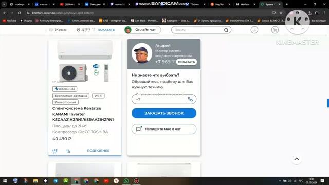Open the notifications center icon
Image resolution: width=329 pixels, height=185 pixels.
[x=322, y=181]
